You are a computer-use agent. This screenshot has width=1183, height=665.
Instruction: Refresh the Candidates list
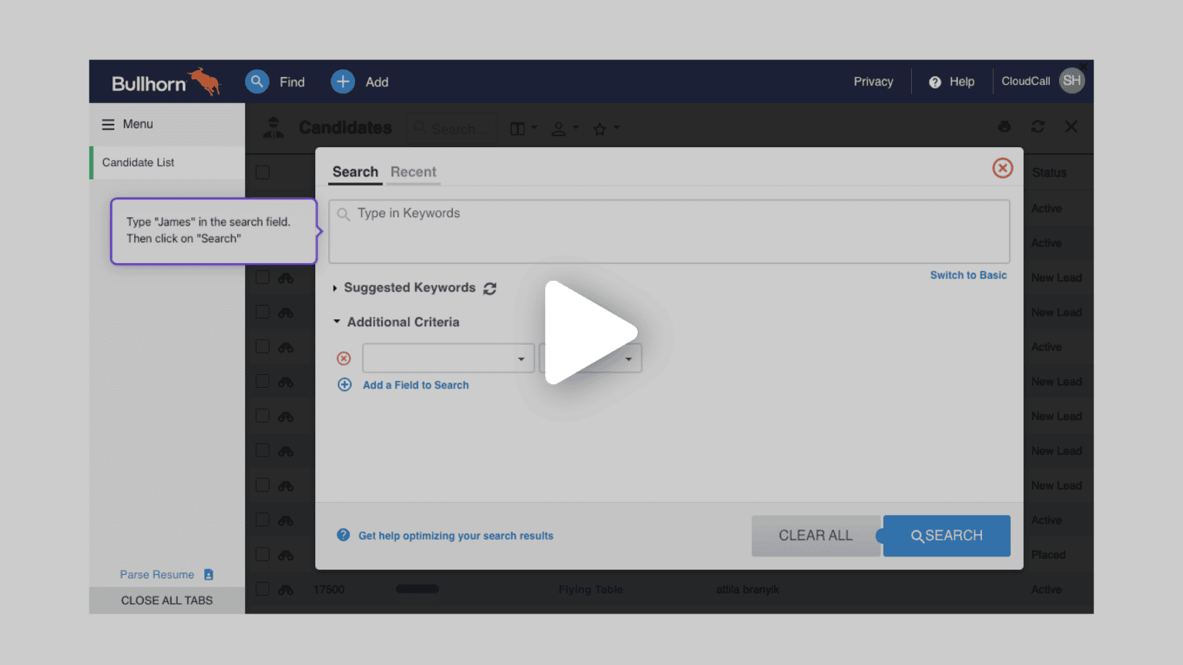point(1037,126)
